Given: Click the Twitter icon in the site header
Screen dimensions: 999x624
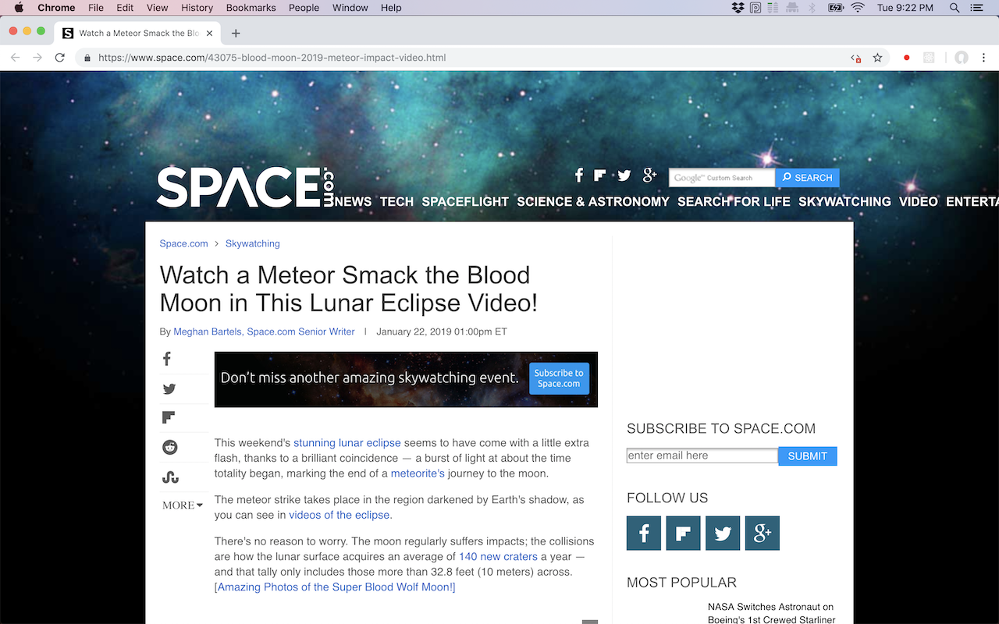Looking at the screenshot, I should pos(624,175).
